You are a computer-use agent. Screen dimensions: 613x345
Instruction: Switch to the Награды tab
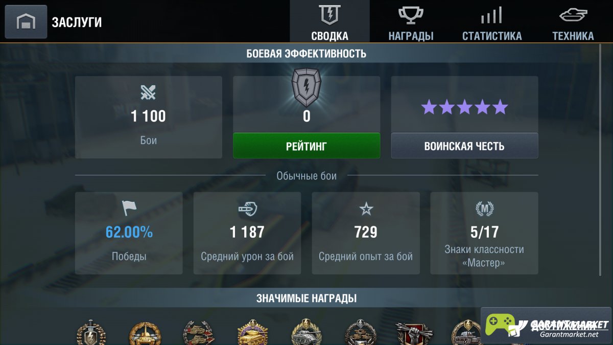coord(411,21)
